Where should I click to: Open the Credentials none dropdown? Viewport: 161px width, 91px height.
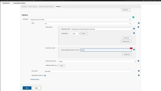75,34
